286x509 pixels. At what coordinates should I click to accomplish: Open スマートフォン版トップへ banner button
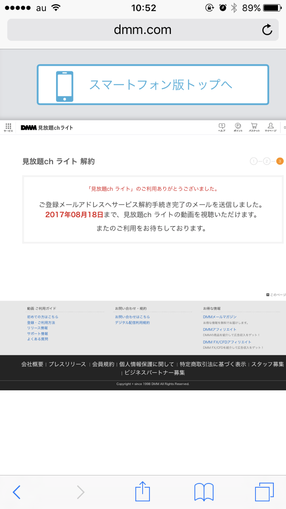pyautogui.click(x=153, y=84)
